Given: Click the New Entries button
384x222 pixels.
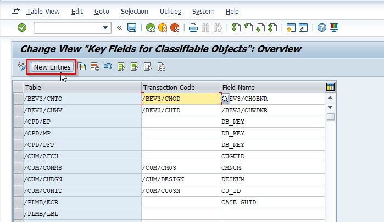Looking at the screenshot, I should [x=52, y=67].
